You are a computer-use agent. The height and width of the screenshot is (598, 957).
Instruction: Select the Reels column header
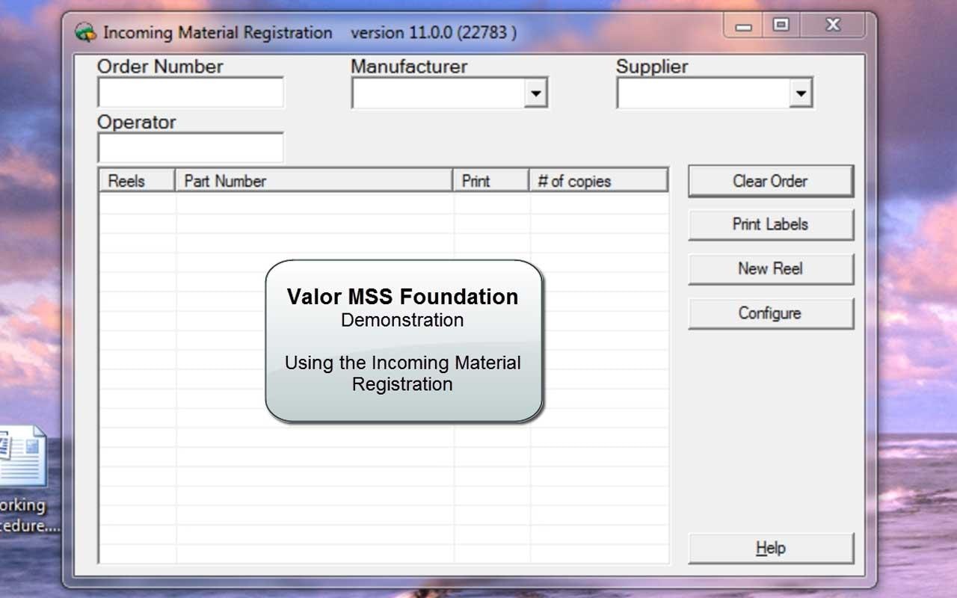click(x=138, y=181)
